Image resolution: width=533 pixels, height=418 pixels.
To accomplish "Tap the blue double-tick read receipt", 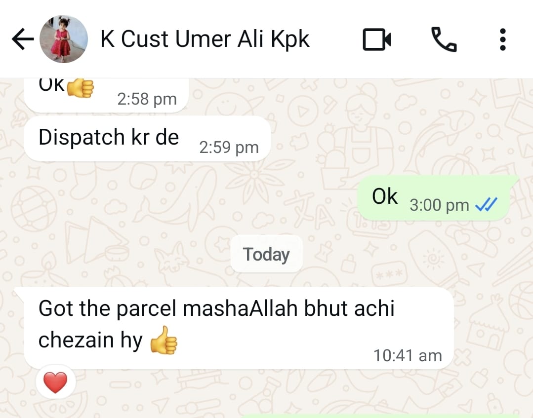I will [x=486, y=205].
